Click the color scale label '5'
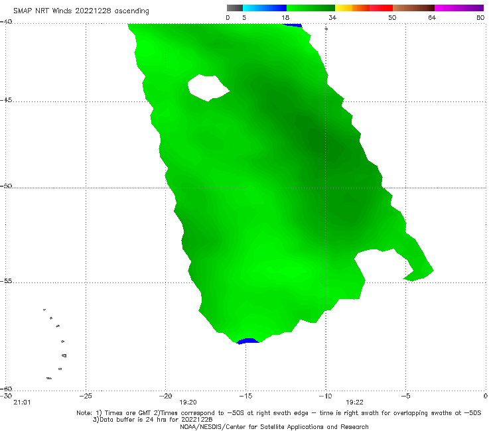This screenshot has width=491, height=431. click(x=244, y=17)
